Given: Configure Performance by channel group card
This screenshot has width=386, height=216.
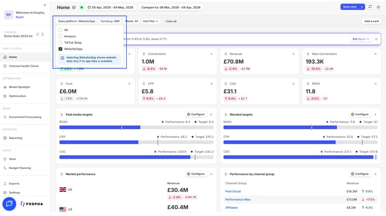Looking at the screenshot, I should (360, 174).
